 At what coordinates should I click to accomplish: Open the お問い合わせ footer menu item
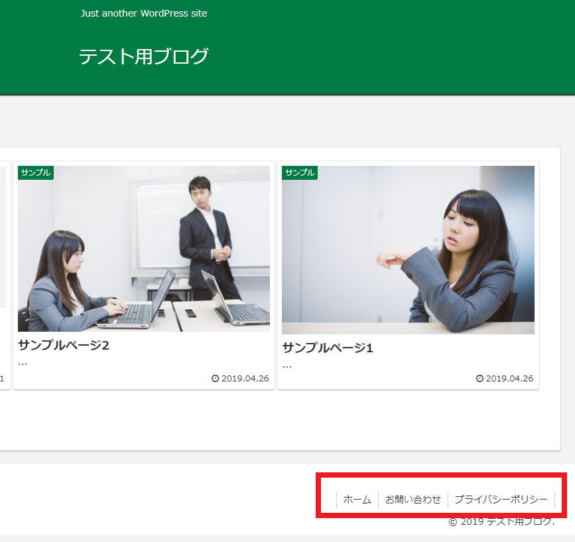pyautogui.click(x=413, y=500)
